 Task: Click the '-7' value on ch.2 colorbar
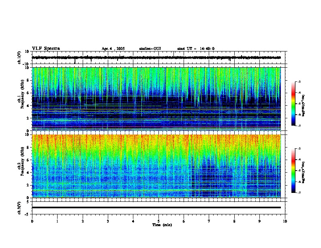pyautogui.click(x=299, y=192)
